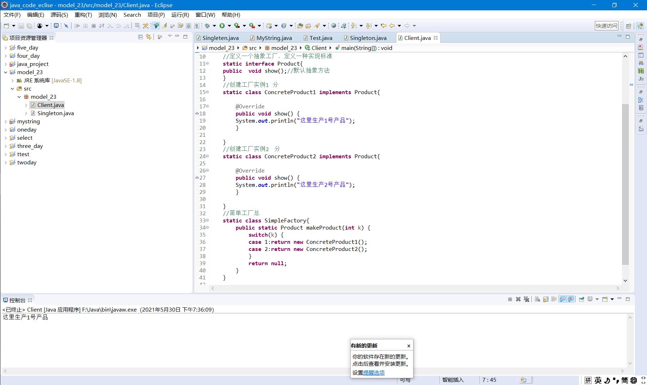Click editor scrollbar down arrow

coord(625,281)
